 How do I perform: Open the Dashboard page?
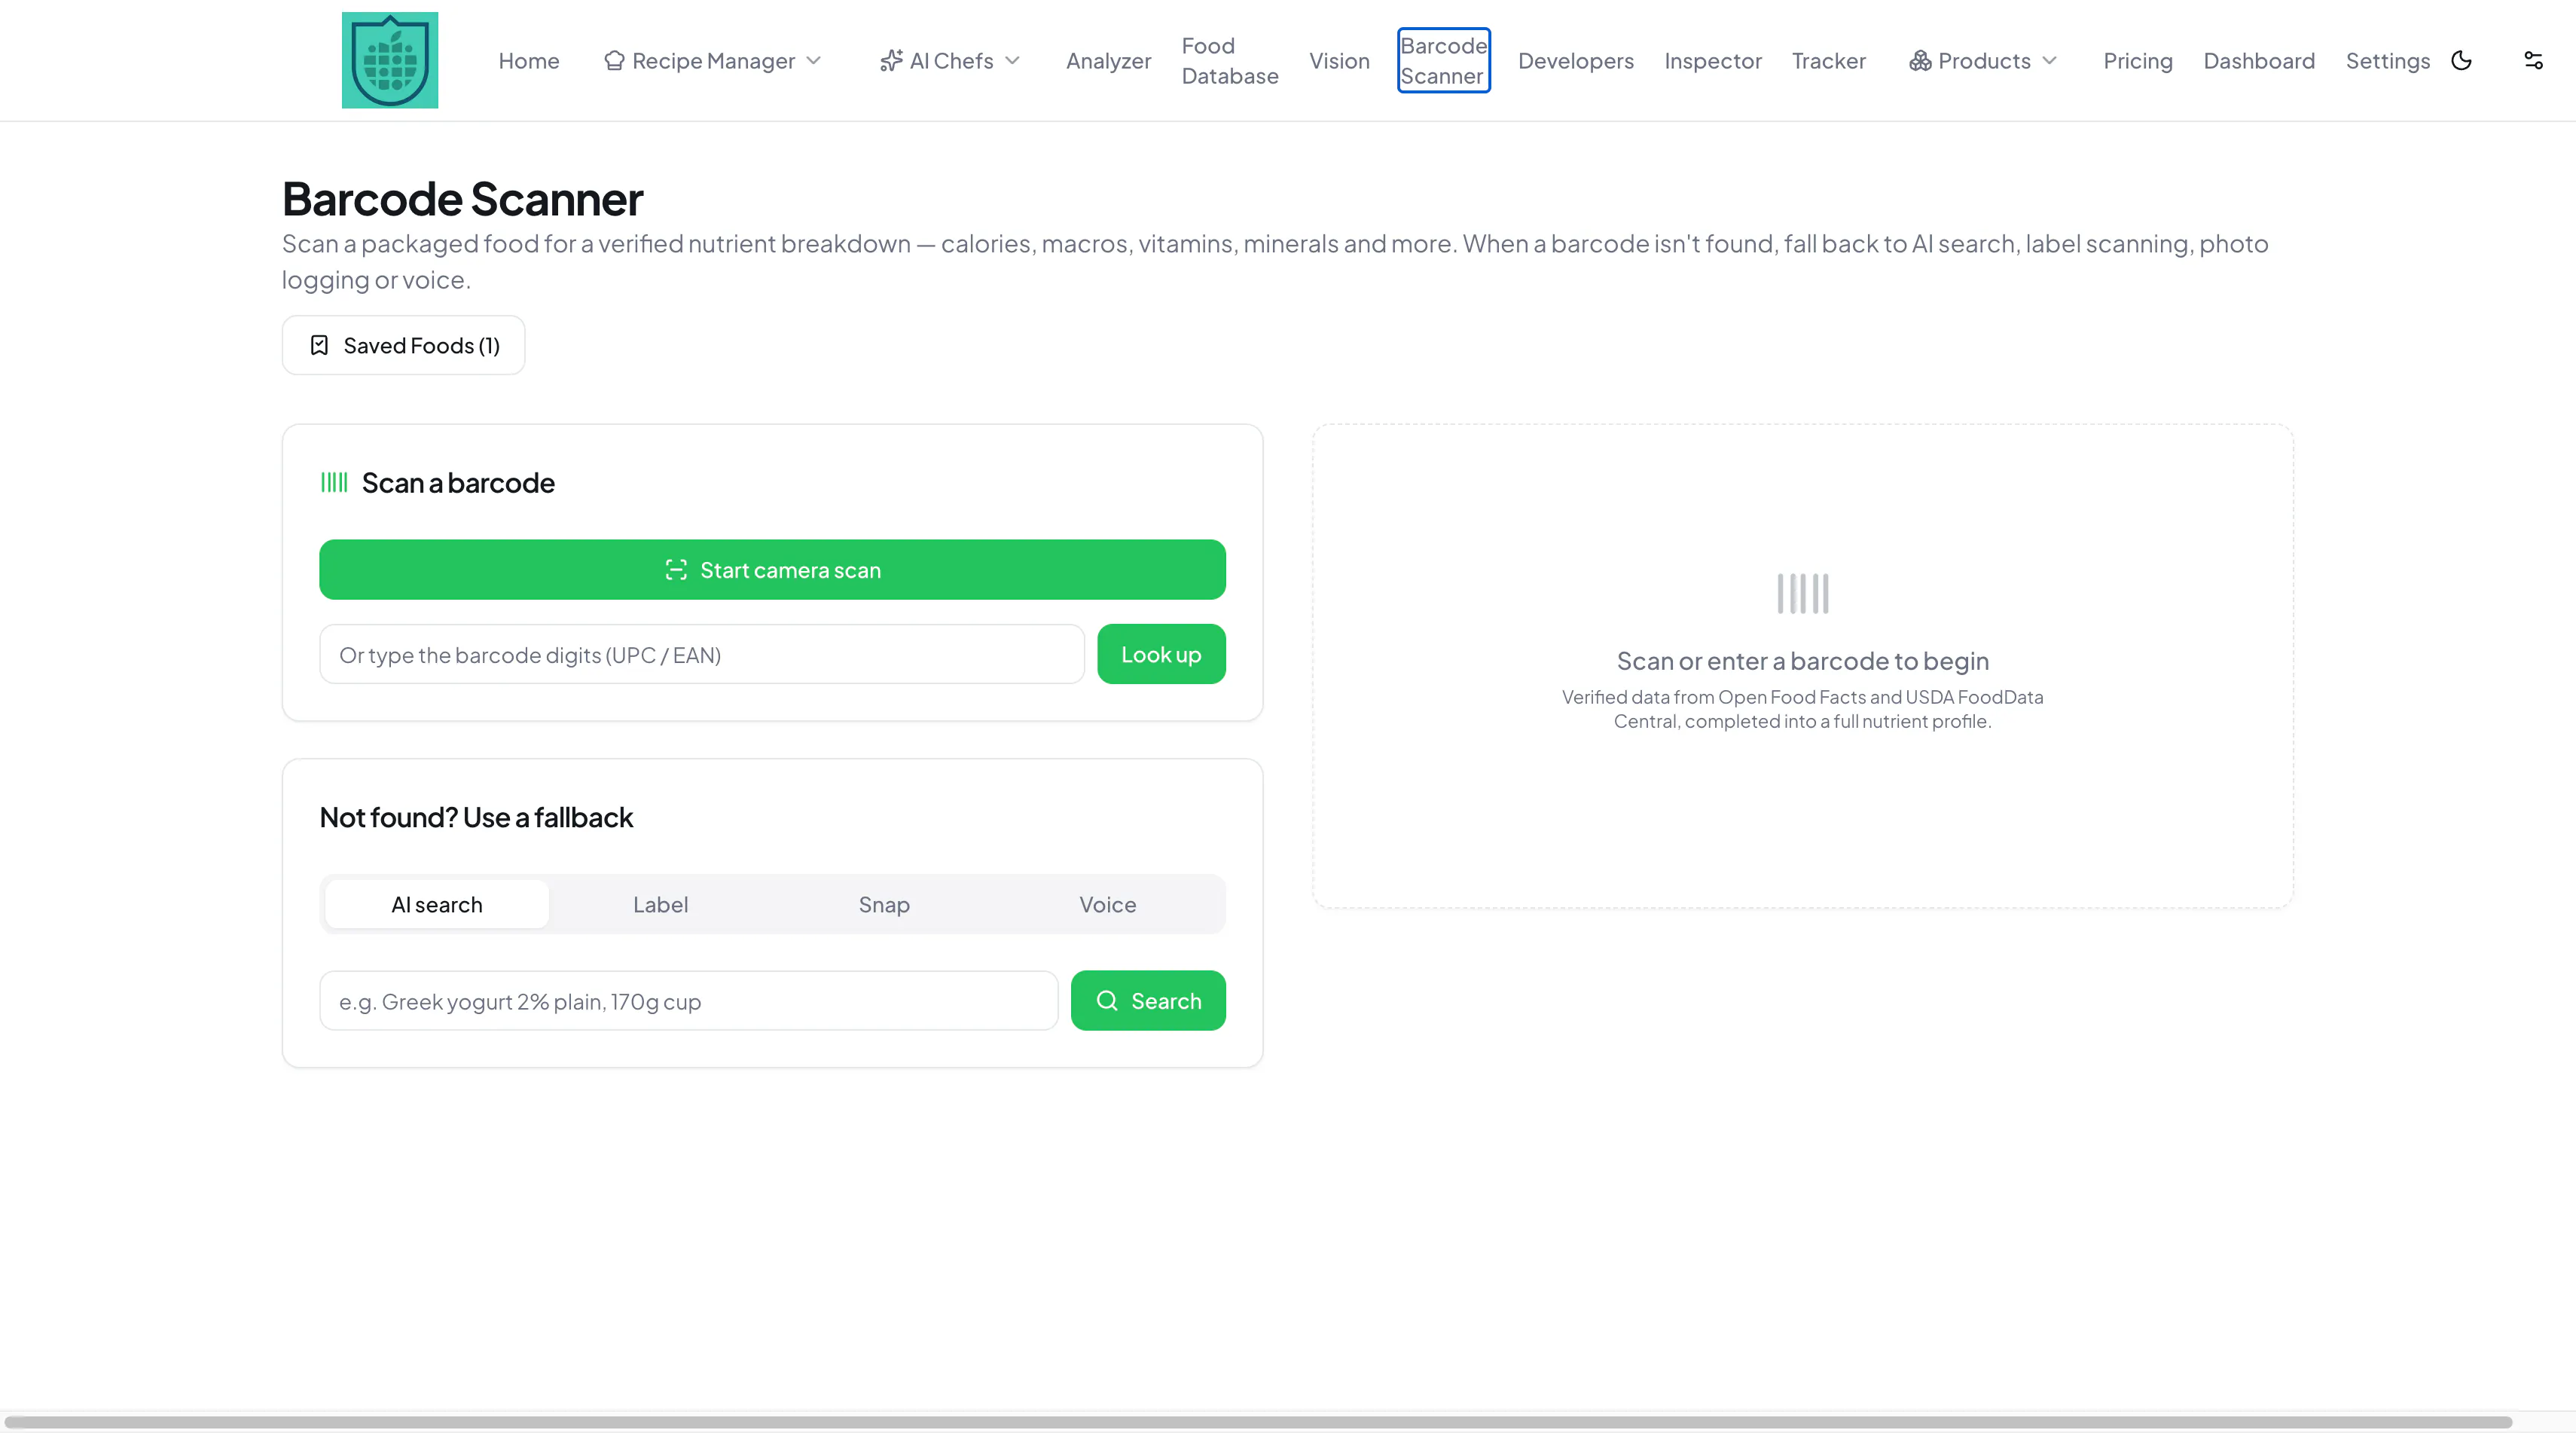click(2259, 61)
